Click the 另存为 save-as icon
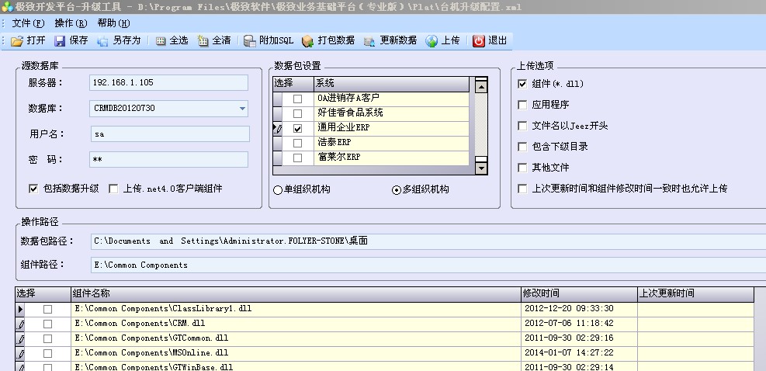766x371 pixels. pyautogui.click(x=102, y=41)
